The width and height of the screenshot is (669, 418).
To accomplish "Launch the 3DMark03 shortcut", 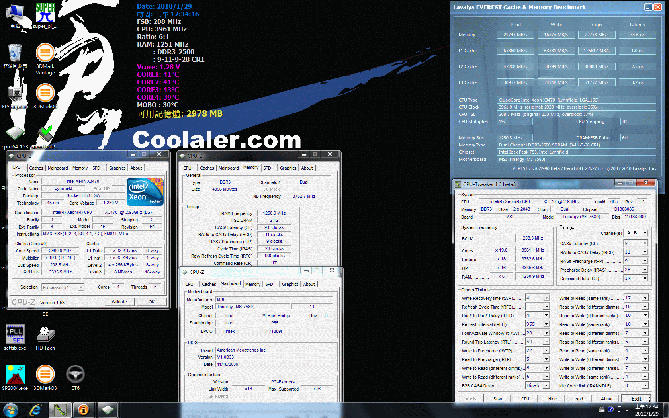I will click(45, 377).
